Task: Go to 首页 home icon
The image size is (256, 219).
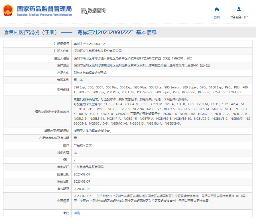Action: (217, 9)
